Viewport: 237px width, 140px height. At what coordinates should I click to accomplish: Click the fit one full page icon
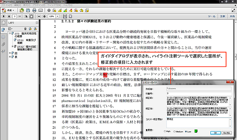point(70,16)
